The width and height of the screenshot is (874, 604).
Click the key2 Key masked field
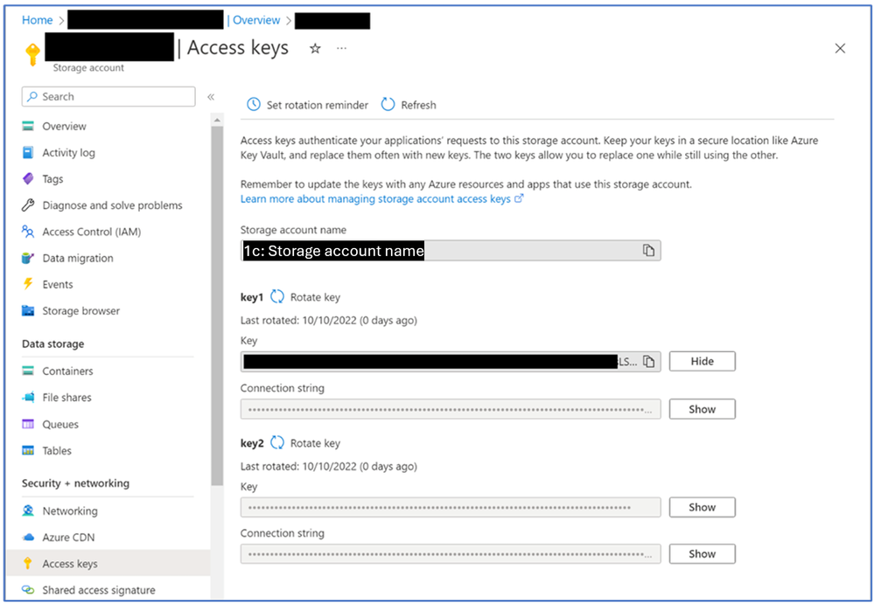click(x=451, y=507)
